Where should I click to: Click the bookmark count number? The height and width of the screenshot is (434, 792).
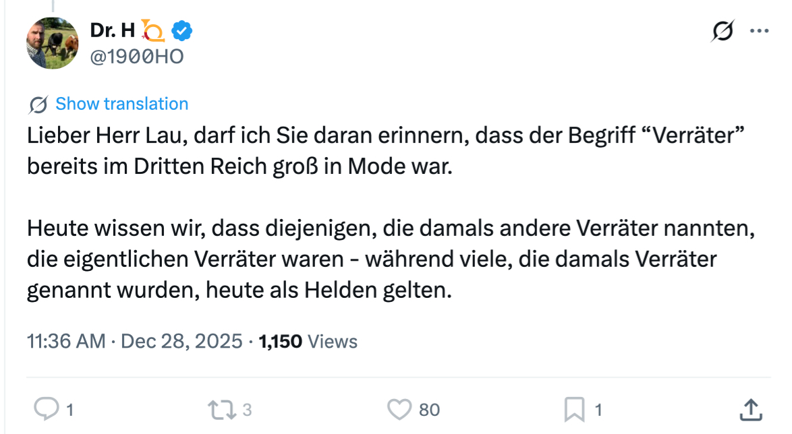click(598, 409)
